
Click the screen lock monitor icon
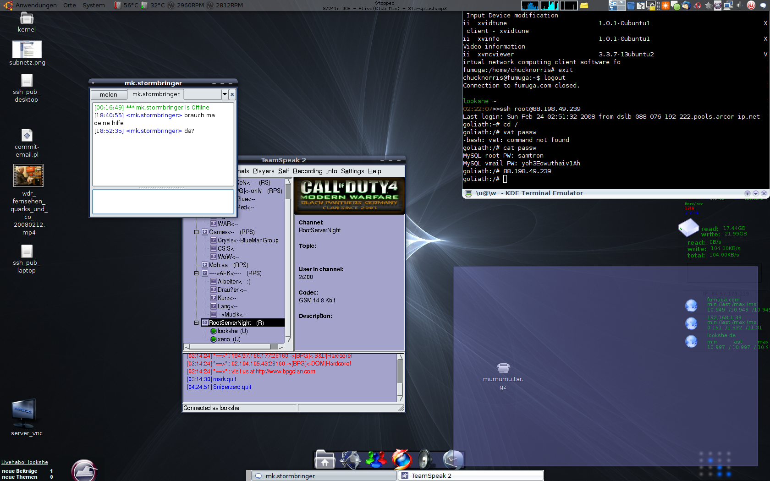[x=651, y=5]
